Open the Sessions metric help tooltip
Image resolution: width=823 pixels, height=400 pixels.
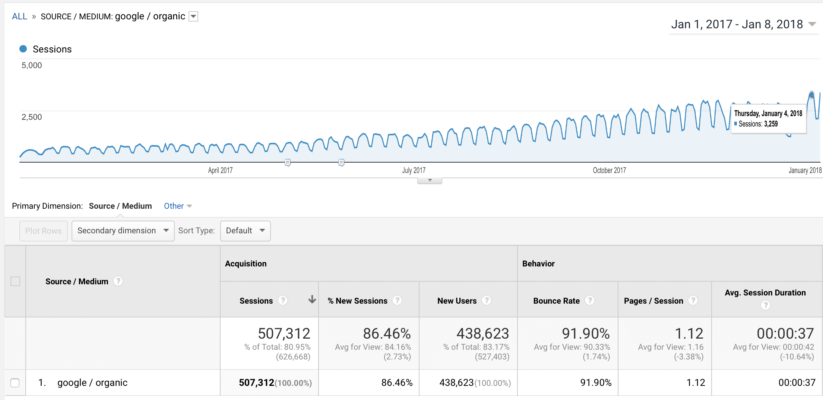[283, 301]
